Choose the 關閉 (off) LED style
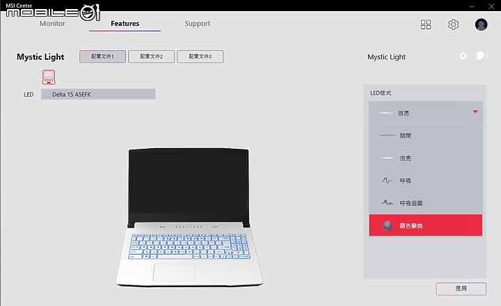Image resolution: width=501 pixels, height=306 pixels. click(x=426, y=136)
